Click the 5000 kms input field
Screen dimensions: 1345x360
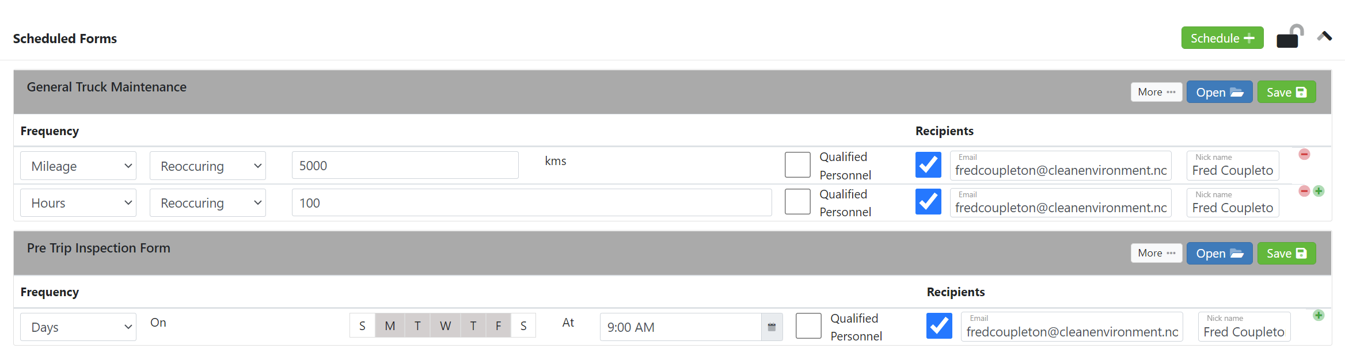[x=405, y=165]
